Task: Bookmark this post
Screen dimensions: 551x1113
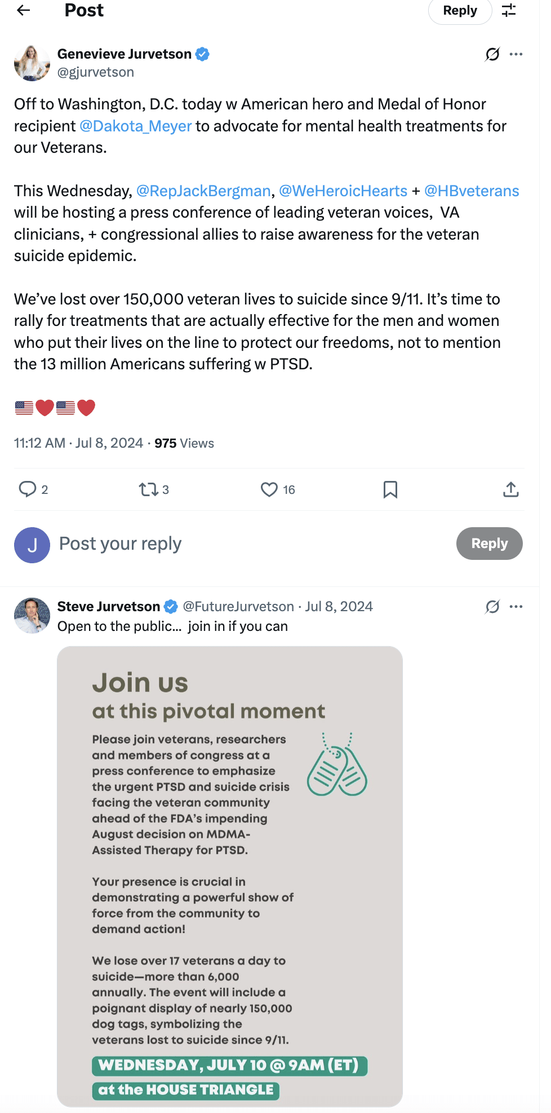Action: tap(390, 489)
